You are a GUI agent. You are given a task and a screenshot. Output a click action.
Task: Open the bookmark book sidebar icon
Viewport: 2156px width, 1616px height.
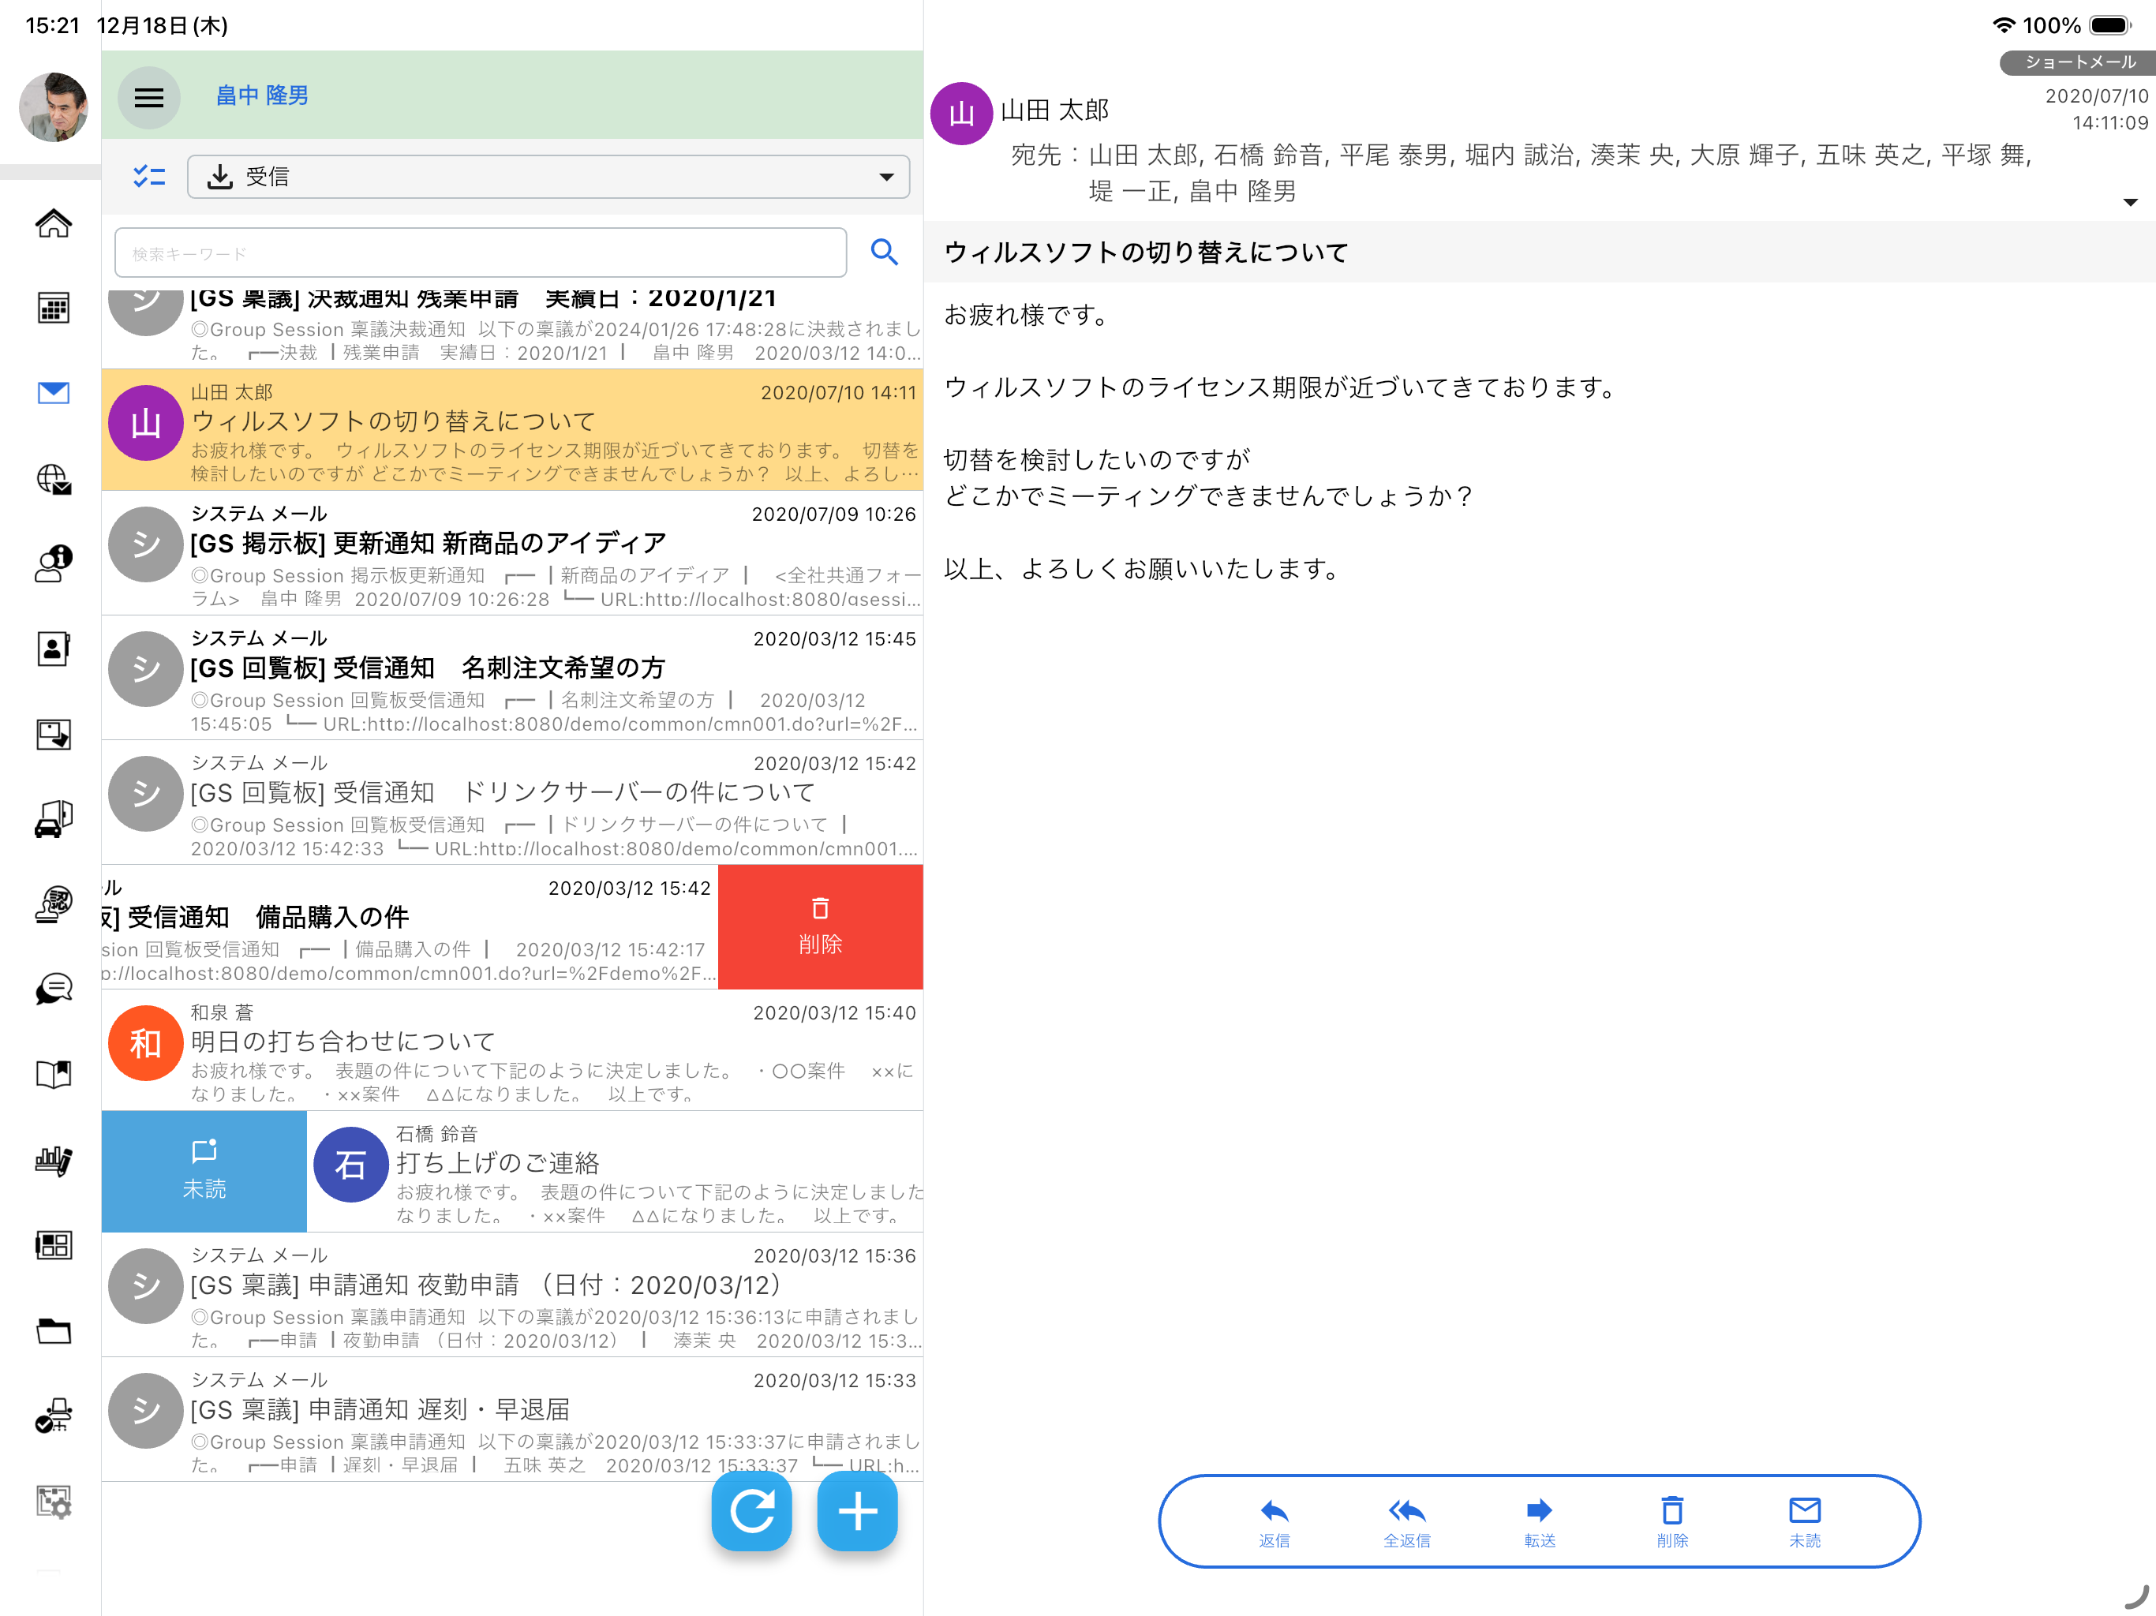pyautogui.click(x=54, y=1074)
